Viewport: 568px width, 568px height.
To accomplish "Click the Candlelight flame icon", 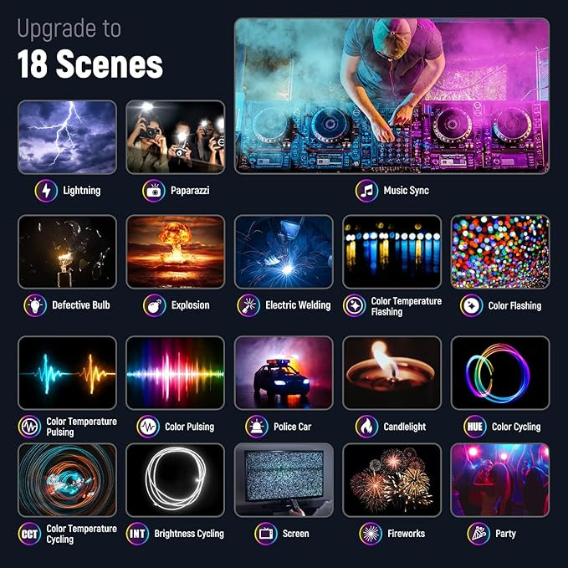I will pyautogui.click(x=366, y=427).
